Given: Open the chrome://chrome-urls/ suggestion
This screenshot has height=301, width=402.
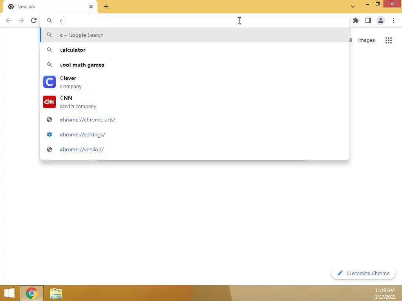Looking at the screenshot, I should pyautogui.click(x=195, y=120).
